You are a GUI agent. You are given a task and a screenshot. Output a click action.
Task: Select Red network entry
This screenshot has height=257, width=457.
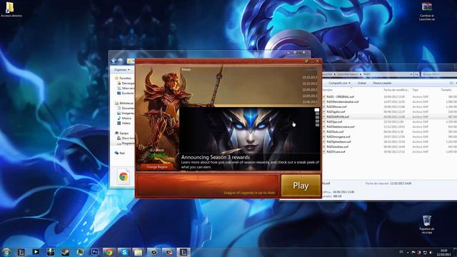[120, 153]
